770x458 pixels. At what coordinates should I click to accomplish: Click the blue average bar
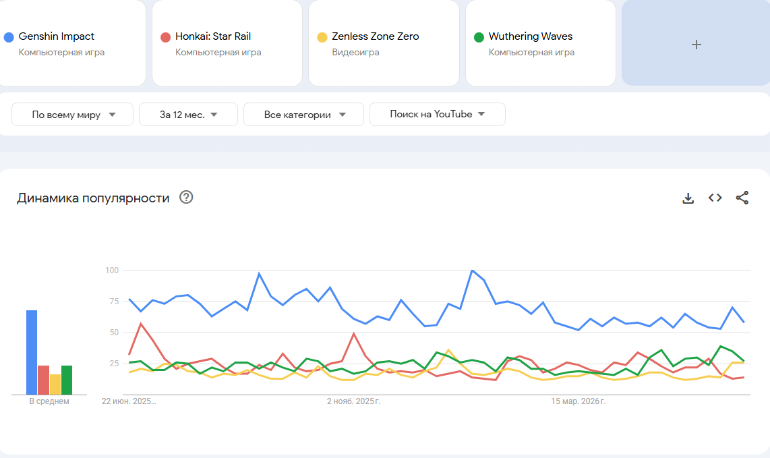pos(32,352)
